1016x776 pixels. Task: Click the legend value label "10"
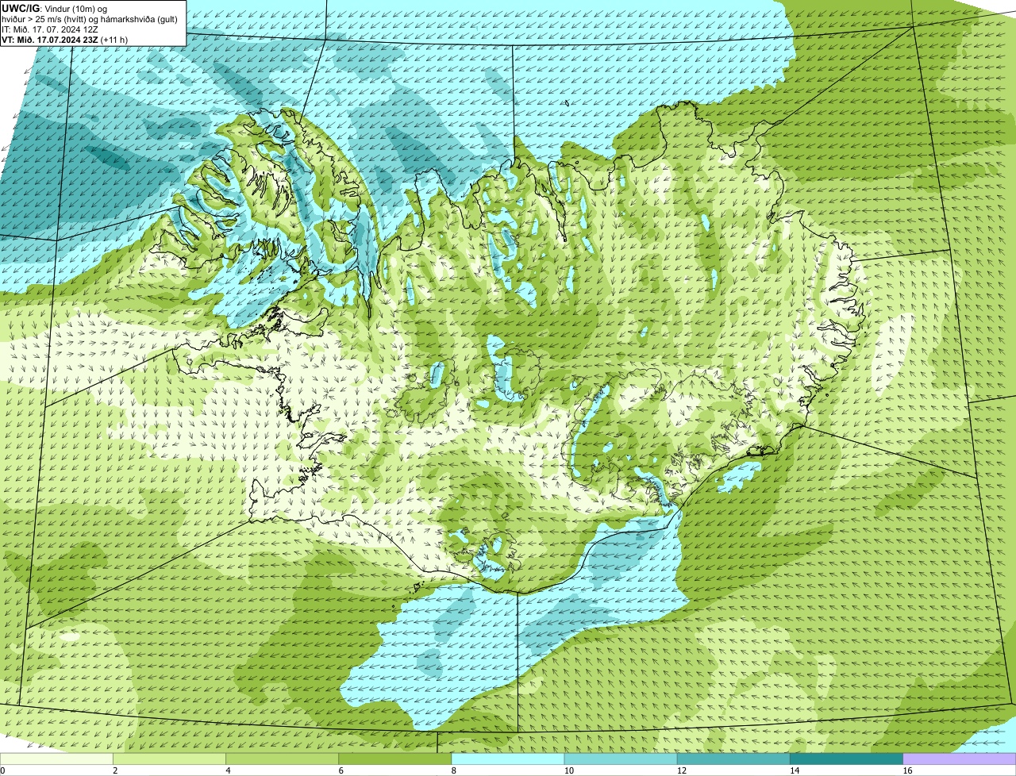pyautogui.click(x=568, y=770)
